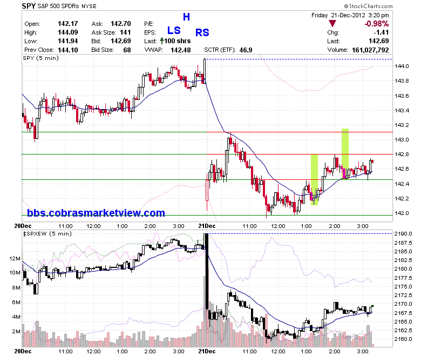Click the final green candlestick on SPY chart

click(372, 162)
